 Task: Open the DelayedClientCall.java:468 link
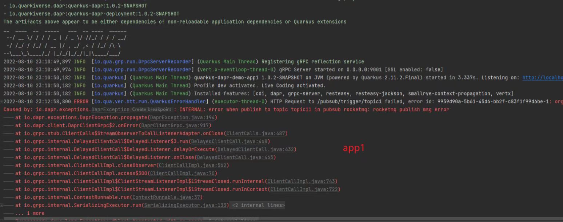pos(229,141)
